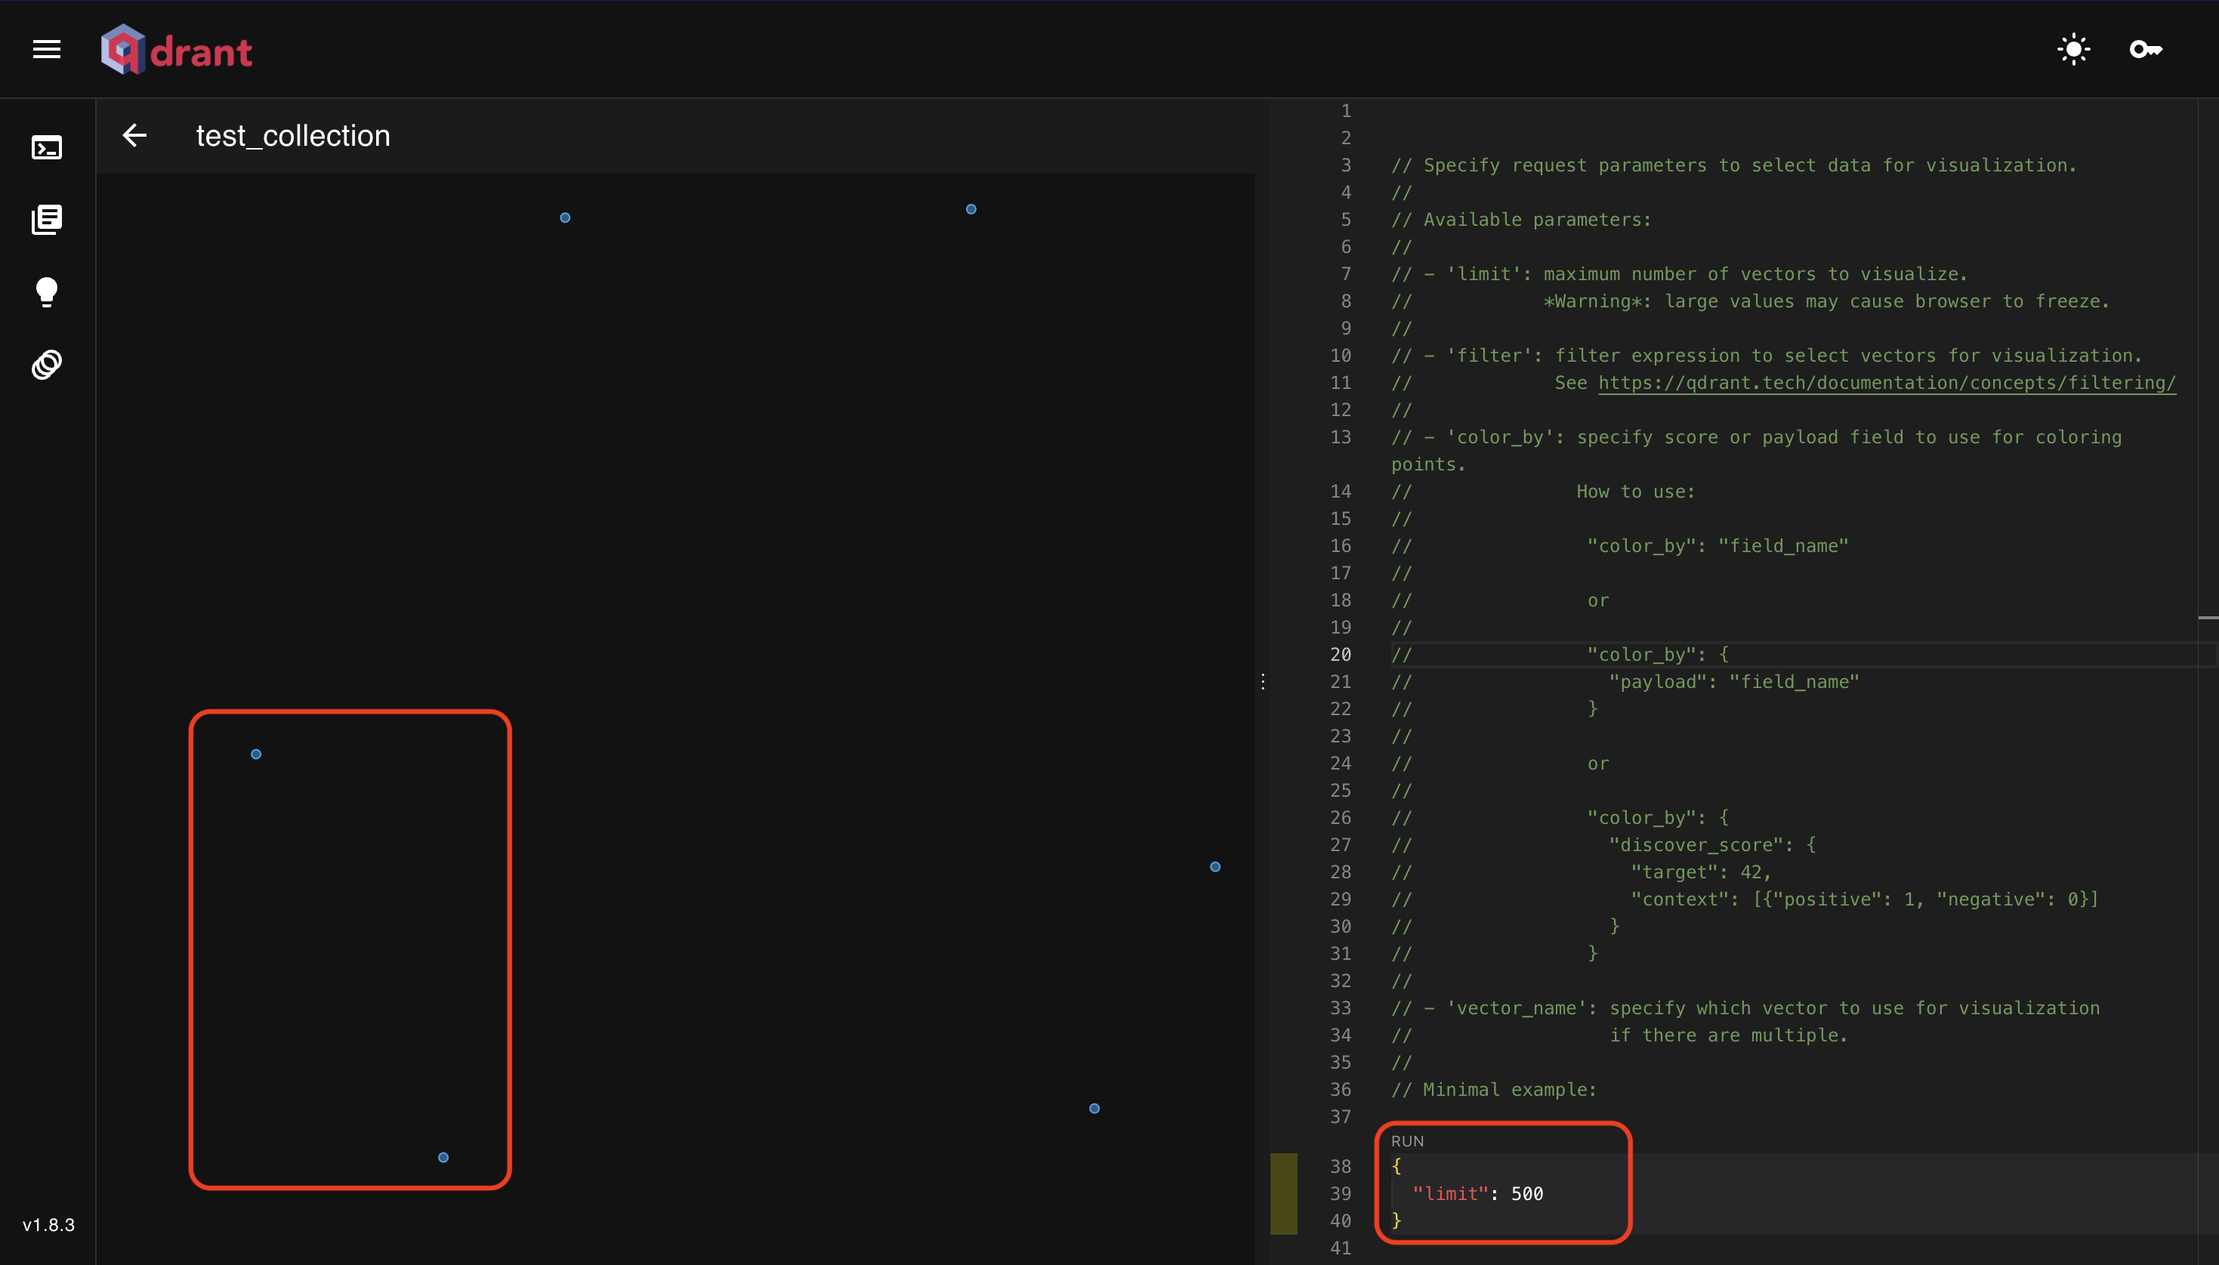Toggle the light/dark theme sun icon

pyautogui.click(x=2073, y=50)
